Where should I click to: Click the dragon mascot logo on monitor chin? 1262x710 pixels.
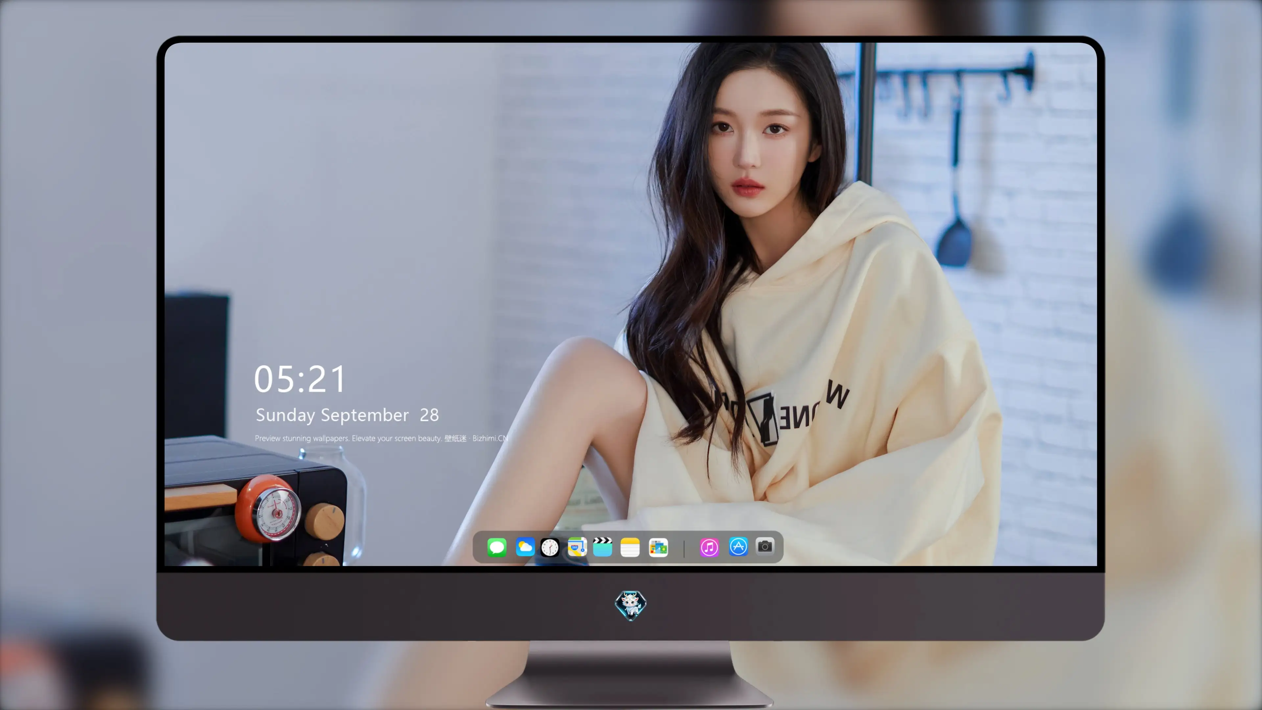(x=631, y=605)
